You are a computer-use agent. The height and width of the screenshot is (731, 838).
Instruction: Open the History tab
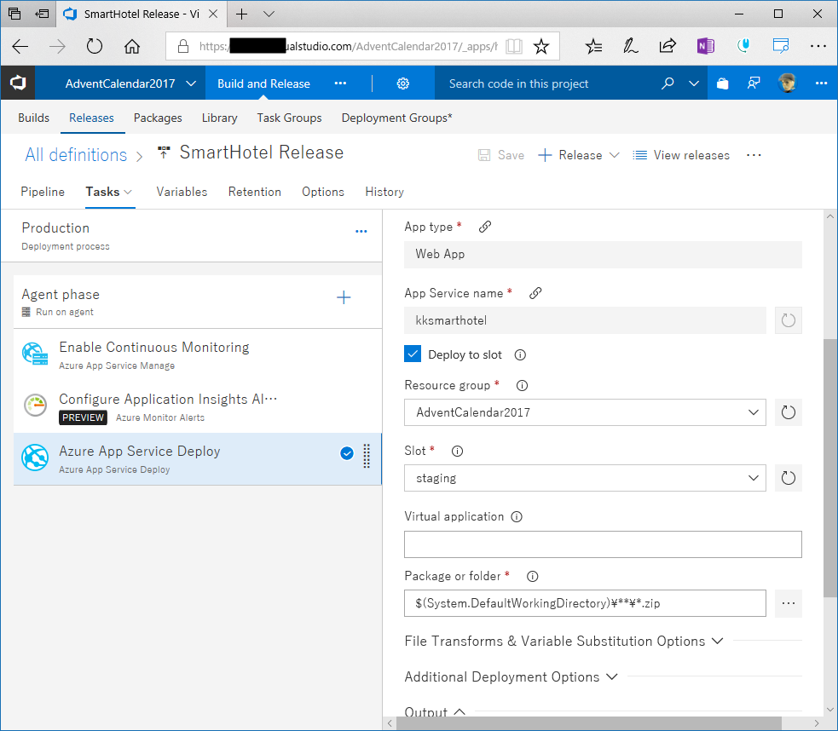click(384, 192)
